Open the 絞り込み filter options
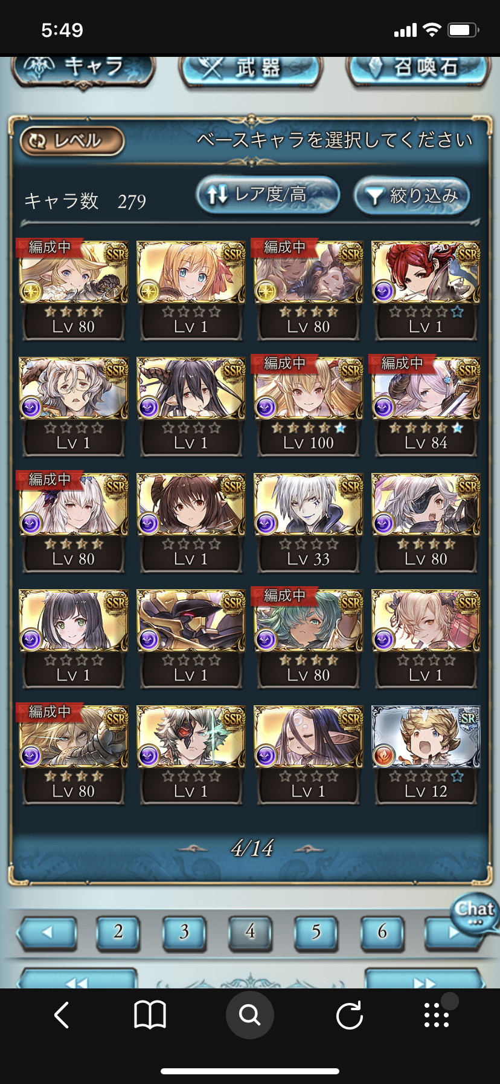Screen dimensions: 500x1084 point(412,195)
